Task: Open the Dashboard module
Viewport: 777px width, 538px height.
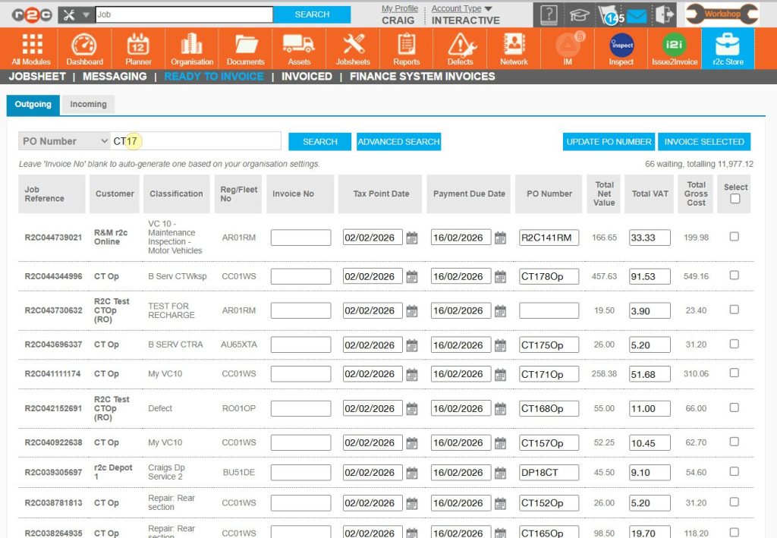Action: (84, 49)
